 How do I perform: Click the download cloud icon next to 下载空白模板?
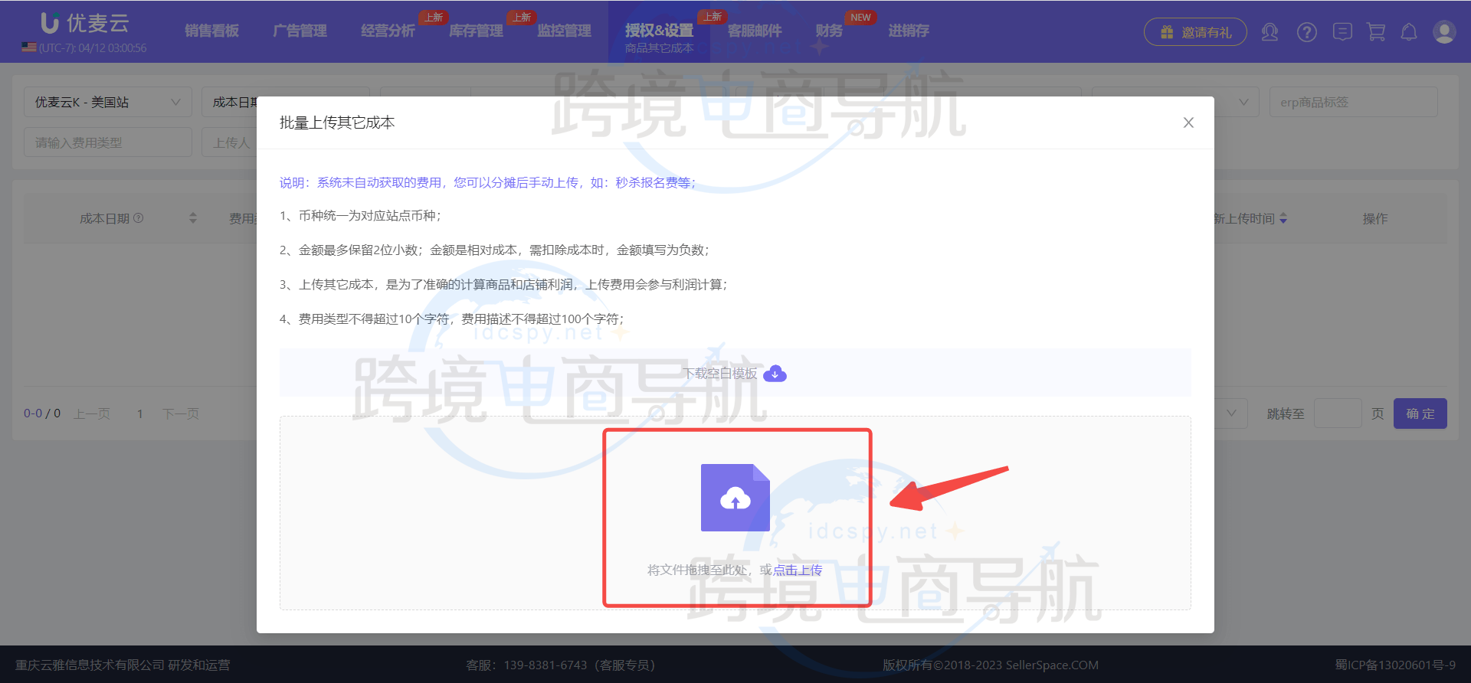click(x=775, y=374)
